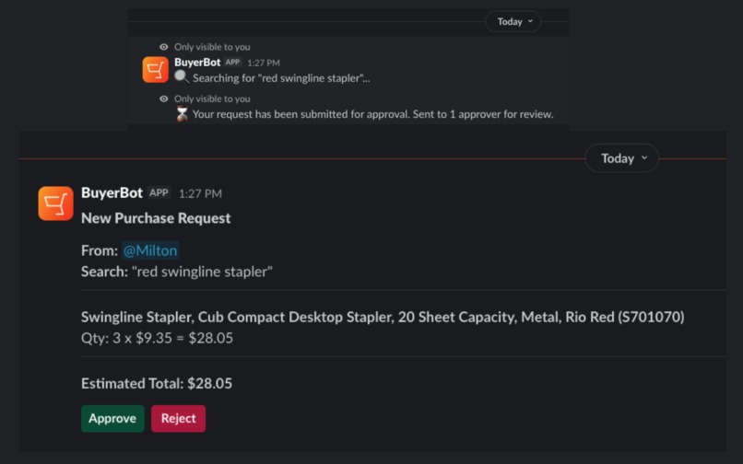Screen dimensions: 743x464
Task: Click the 'Estimated Total: $28.05' text
Action: (157, 384)
